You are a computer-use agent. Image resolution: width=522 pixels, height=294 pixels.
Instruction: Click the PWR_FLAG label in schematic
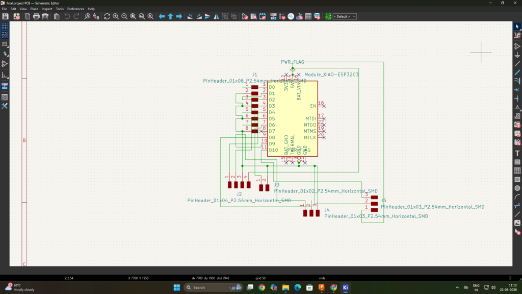292,62
